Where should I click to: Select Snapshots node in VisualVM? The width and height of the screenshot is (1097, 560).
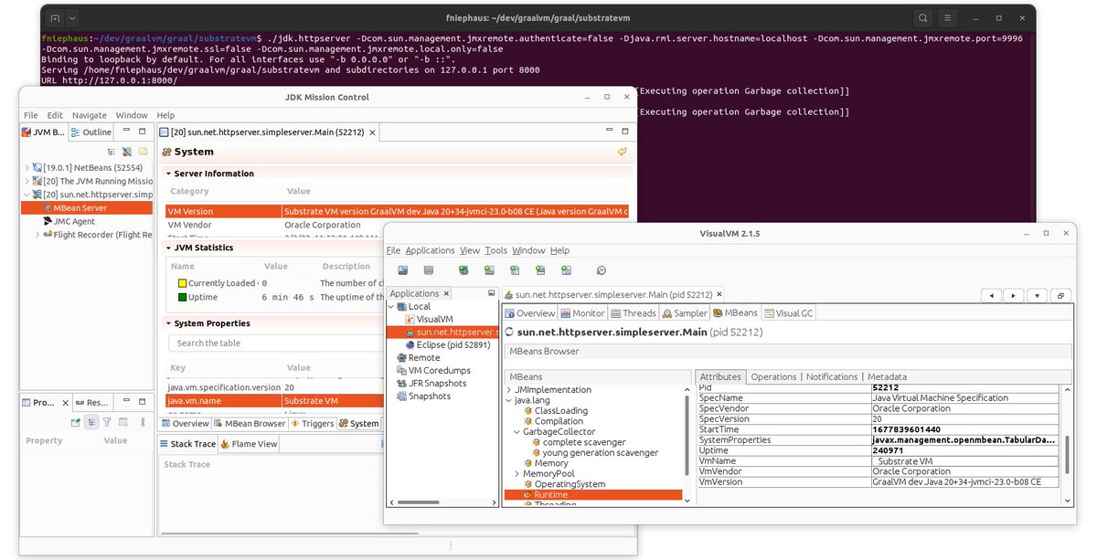pyautogui.click(x=422, y=396)
